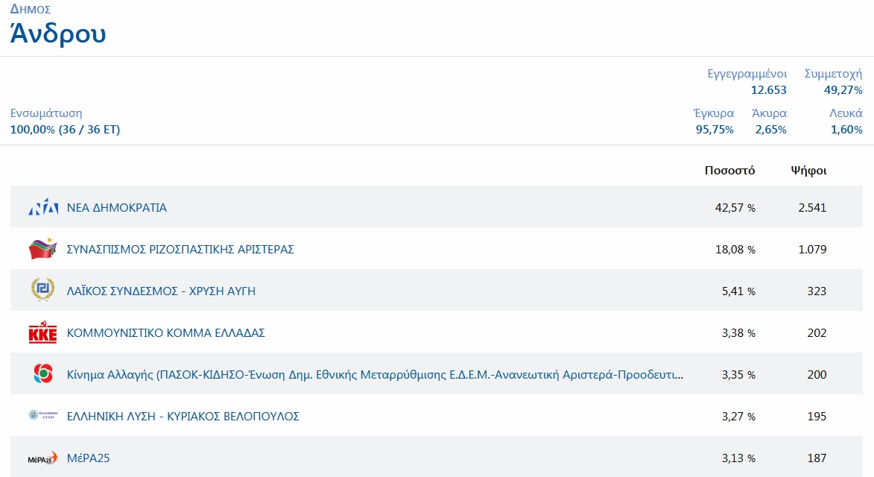Screen dimensions: 874x477
Task: Click the Ψήφοι column header
Action: click(808, 171)
